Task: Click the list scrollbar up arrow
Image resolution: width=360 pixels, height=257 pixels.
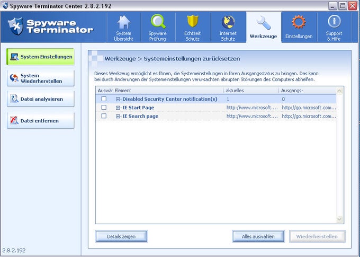Action: pyautogui.click(x=339, y=91)
